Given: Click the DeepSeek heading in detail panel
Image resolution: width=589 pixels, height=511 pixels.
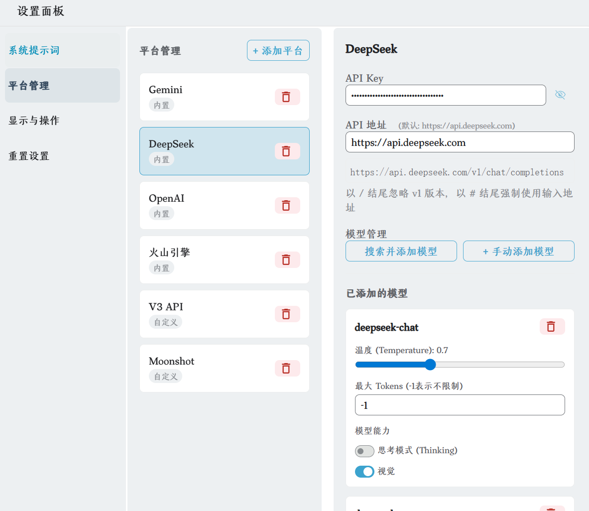Looking at the screenshot, I should pyautogui.click(x=371, y=49).
